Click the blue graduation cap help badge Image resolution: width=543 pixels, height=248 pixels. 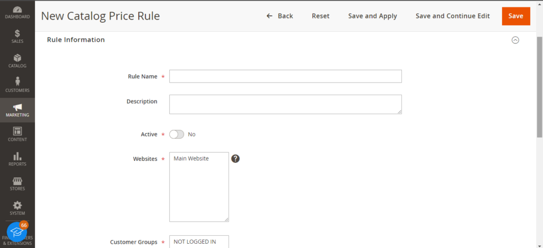click(16, 232)
